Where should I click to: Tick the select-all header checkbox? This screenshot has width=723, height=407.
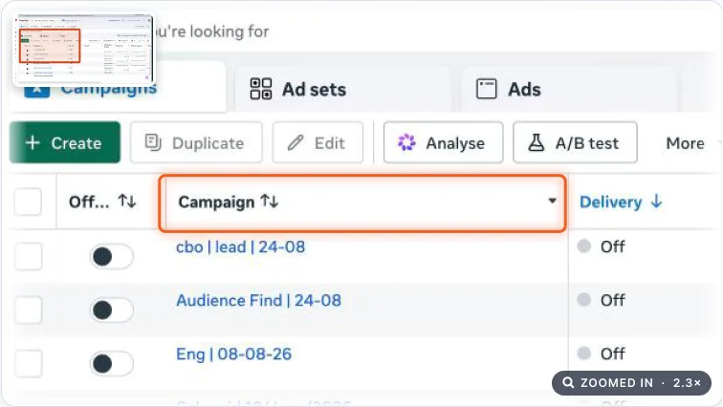(x=28, y=202)
